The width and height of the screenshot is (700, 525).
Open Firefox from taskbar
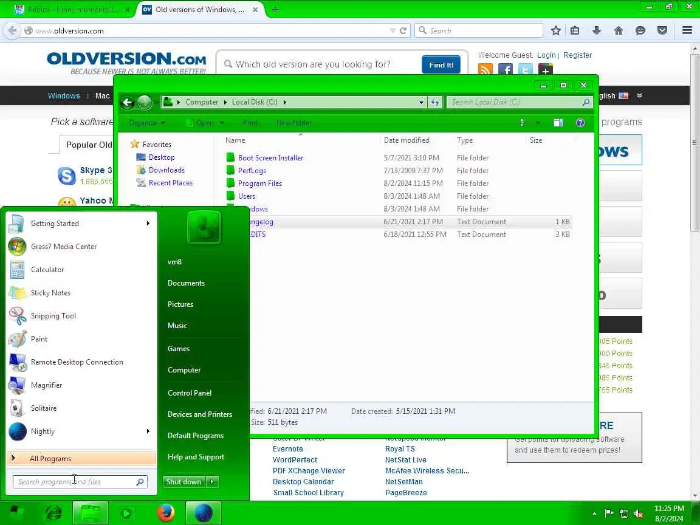coord(166,512)
